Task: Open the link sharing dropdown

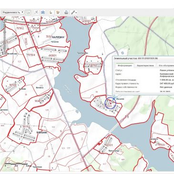Action: click(x=74, y=12)
